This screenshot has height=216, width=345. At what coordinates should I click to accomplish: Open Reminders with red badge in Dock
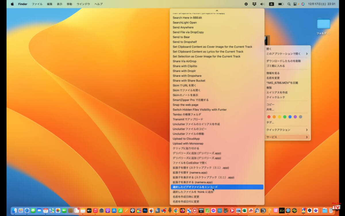pyautogui.click(x=76, y=211)
